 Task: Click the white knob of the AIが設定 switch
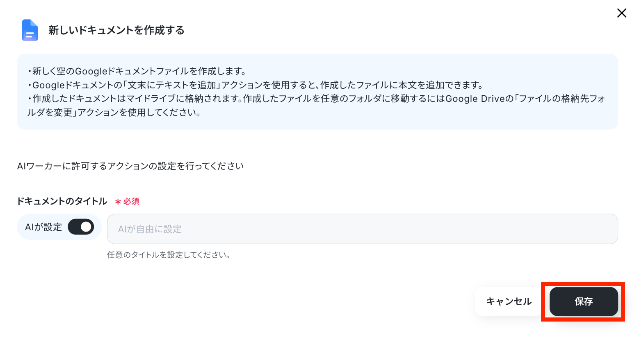[x=86, y=227]
